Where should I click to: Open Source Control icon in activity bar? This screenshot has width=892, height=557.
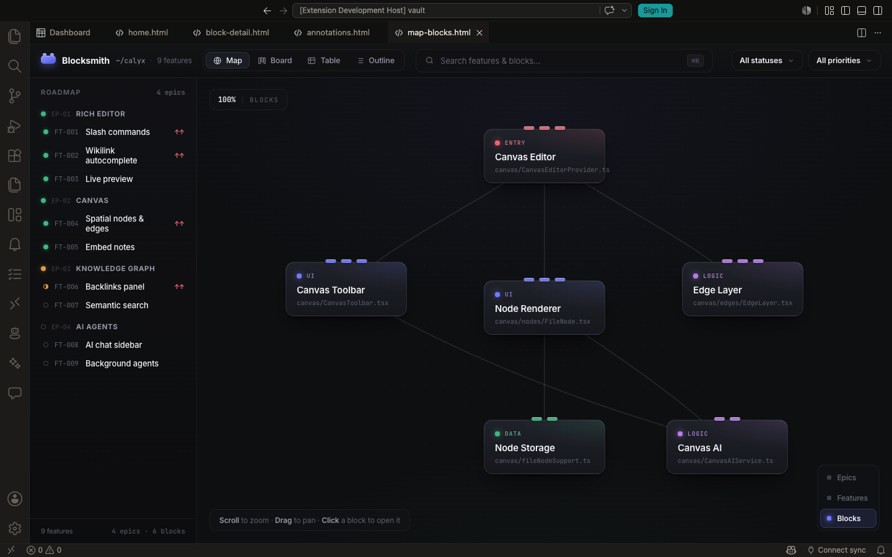[15, 96]
